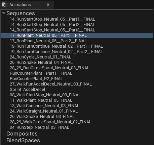154x145 pixels.
Task: Select the Sequences heading
Action: [x=21, y=13]
